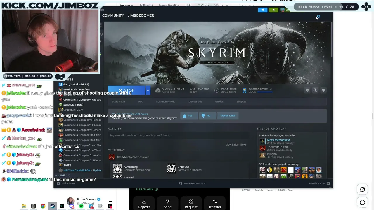This screenshot has width=374, height=210.
Task: Select Garry's Mod in library list
Action: (76, 84)
